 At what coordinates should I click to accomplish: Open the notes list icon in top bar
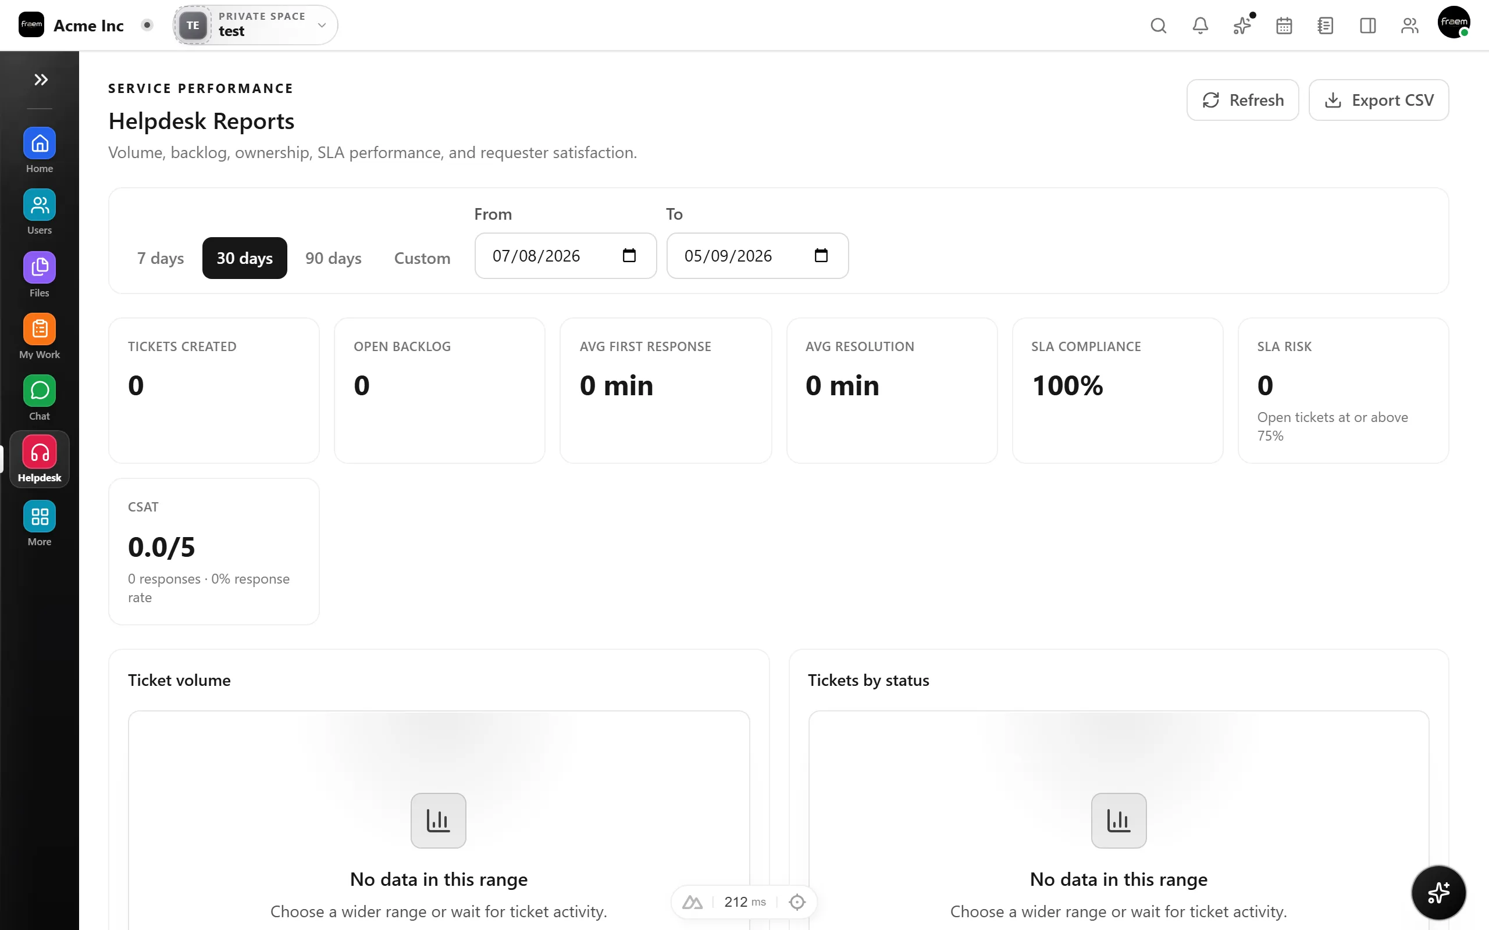pyautogui.click(x=1326, y=26)
